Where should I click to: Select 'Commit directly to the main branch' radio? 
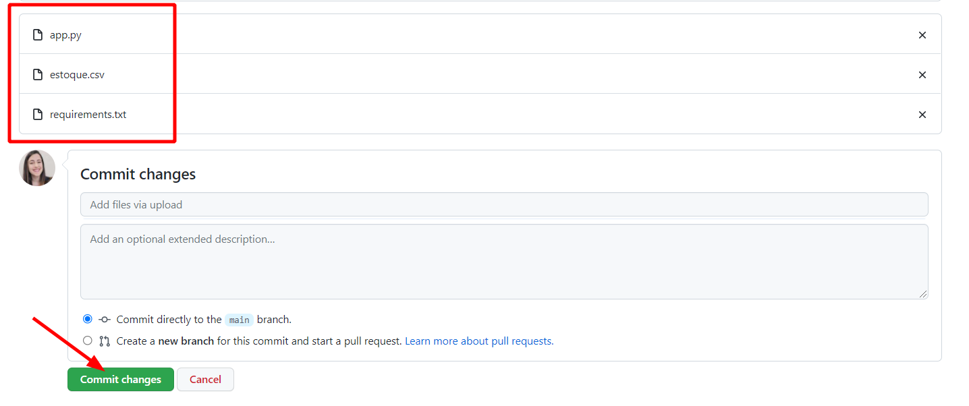click(88, 319)
